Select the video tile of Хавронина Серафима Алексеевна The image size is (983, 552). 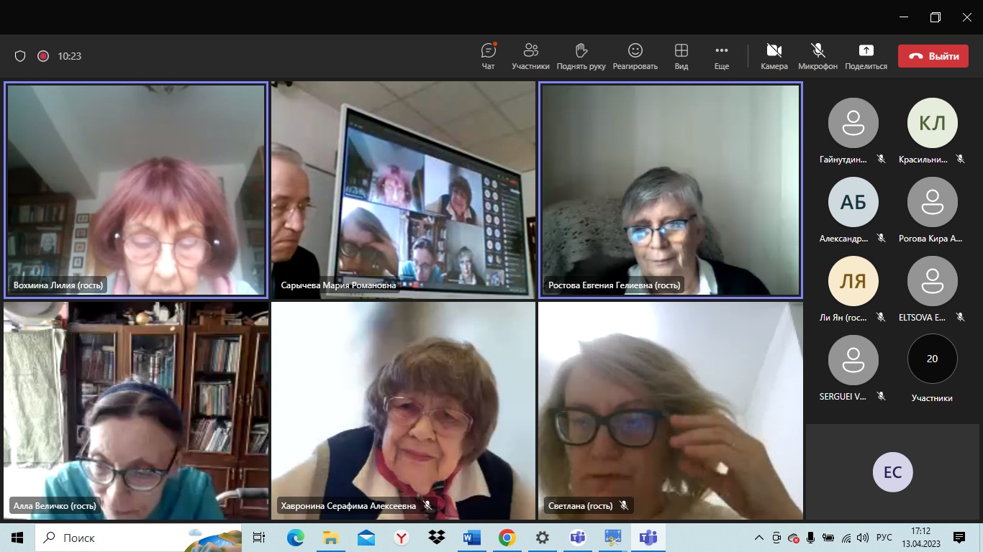click(x=403, y=410)
